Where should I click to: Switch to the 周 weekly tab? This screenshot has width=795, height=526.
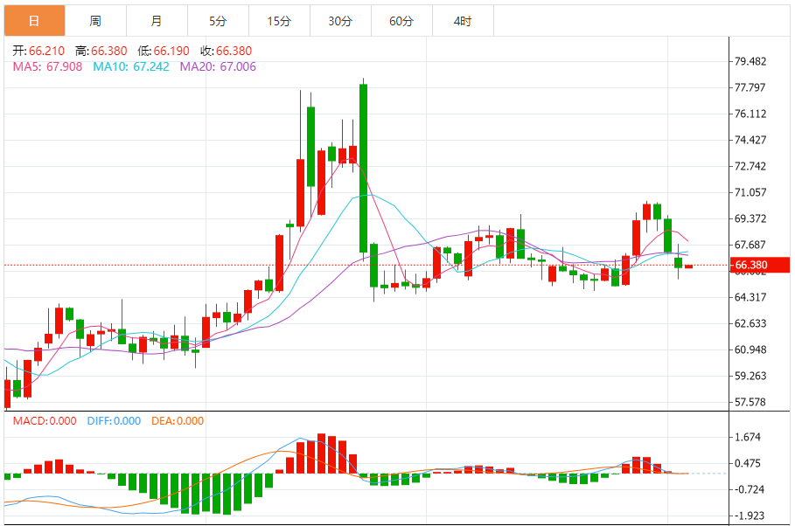pyautogui.click(x=96, y=21)
